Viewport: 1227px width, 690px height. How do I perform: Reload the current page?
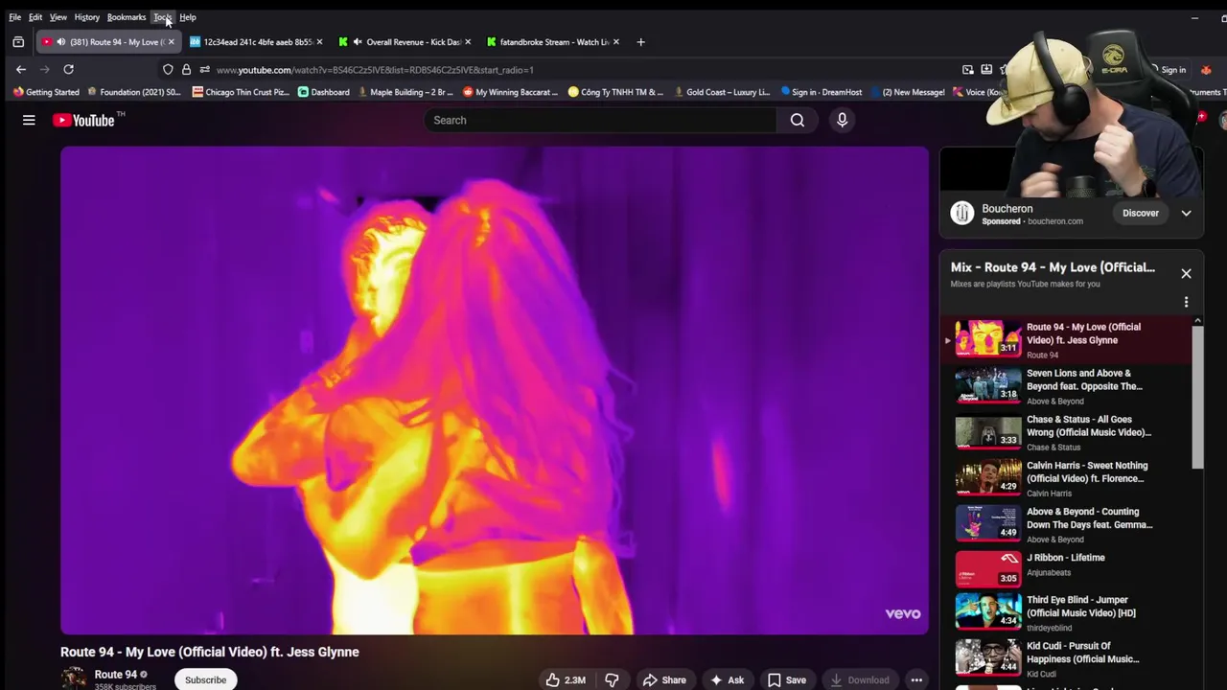tap(68, 69)
